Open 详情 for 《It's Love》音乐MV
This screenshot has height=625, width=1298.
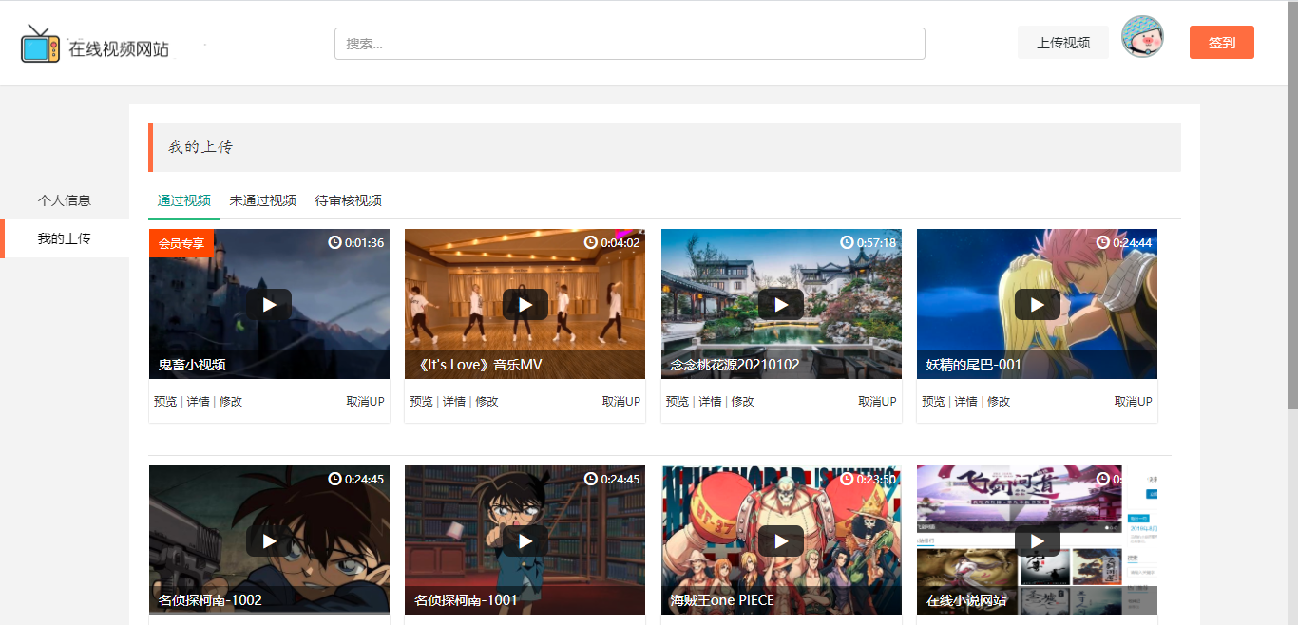pos(452,401)
